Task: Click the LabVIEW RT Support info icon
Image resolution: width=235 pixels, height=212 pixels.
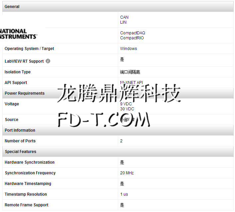Action: [x=48, y=61]
